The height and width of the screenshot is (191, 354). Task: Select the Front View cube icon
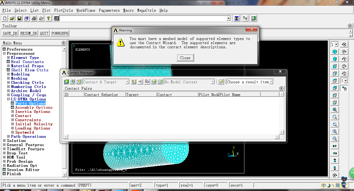click(x=335, y=66)
